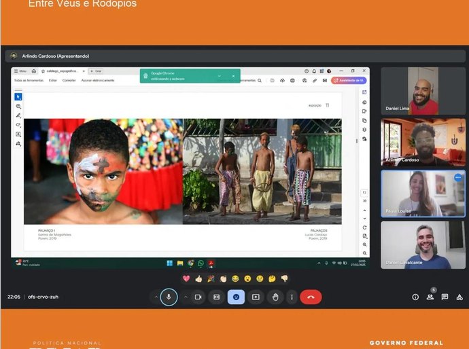Expand microphone audio settings chevron

point(156,297)
